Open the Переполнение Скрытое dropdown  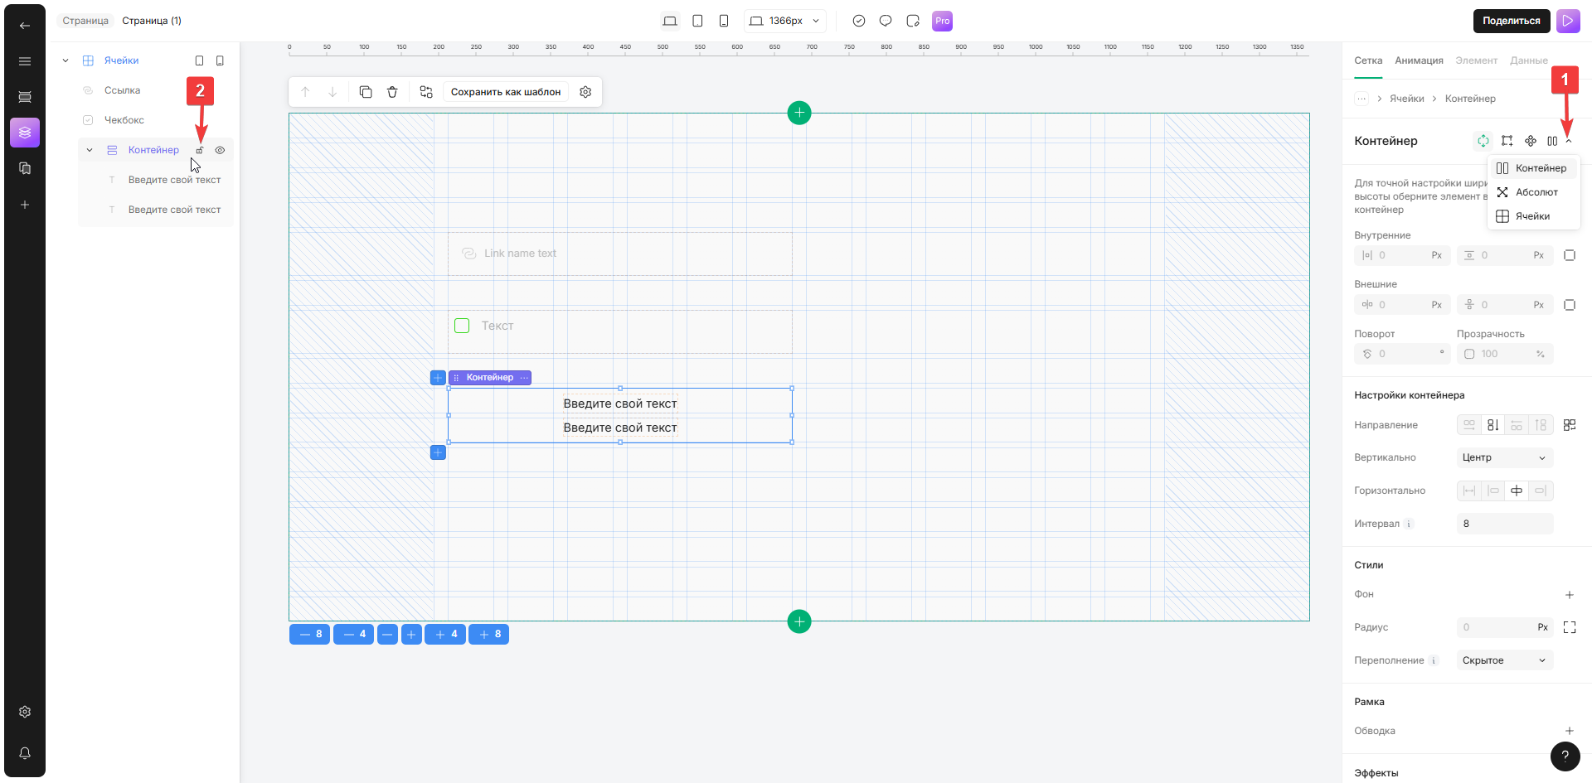point(1504,660)
